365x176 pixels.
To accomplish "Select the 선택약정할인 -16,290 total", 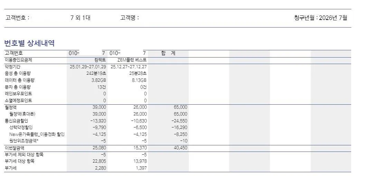I will (x=179, y=127).
